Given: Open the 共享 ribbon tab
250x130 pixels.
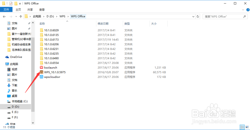Looking at the screenshot, I should pyautogui.click(x=30, y=10).
